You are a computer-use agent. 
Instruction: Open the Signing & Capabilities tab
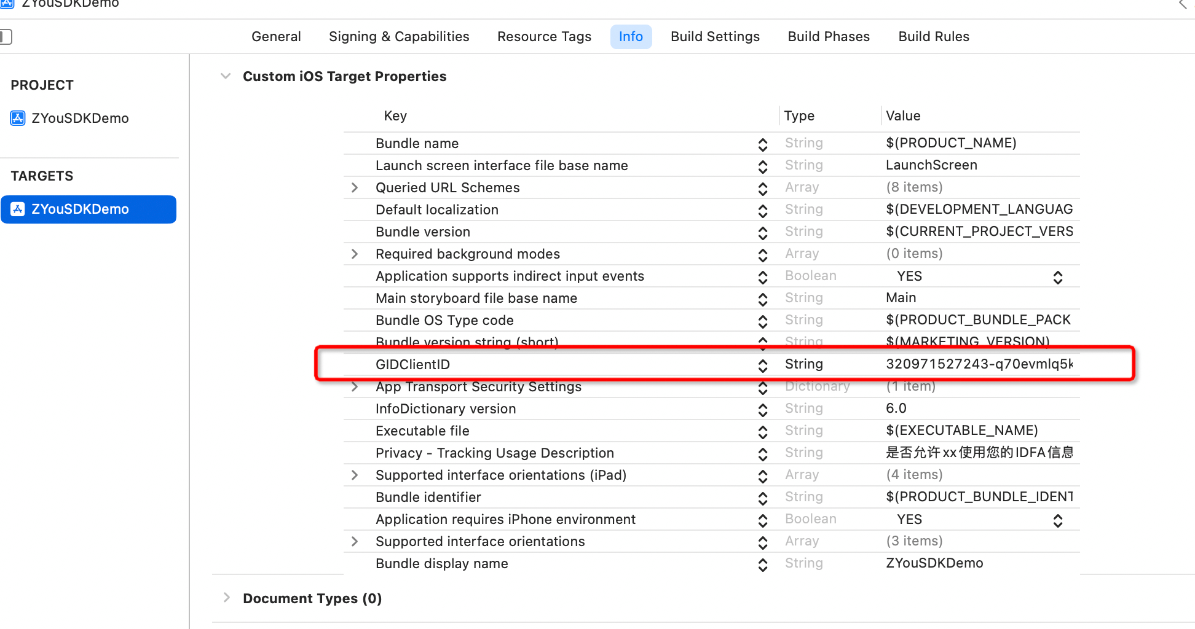pos(399,37)
